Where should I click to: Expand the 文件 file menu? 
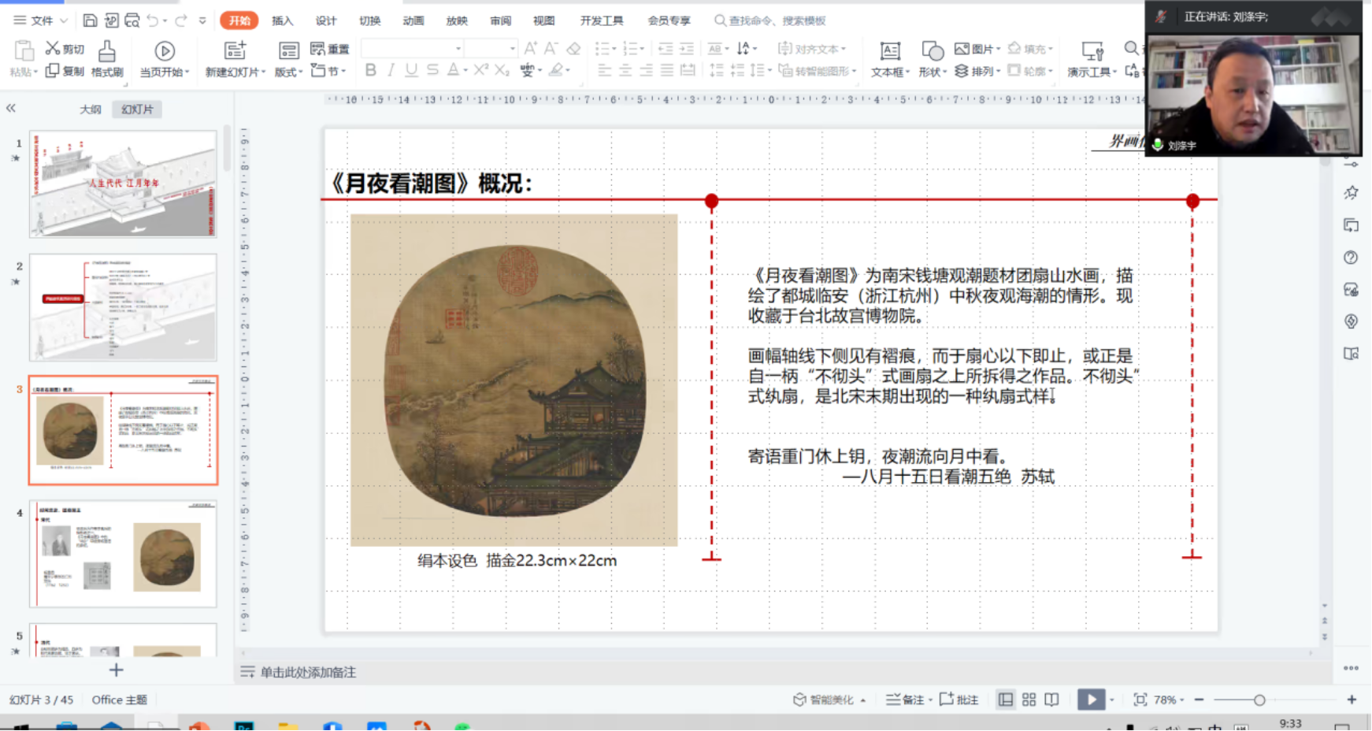tap(41, 20)
